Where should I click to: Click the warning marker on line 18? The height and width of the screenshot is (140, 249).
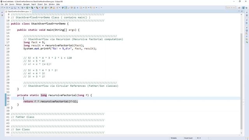pyautogui.click(x=6, y=45)
